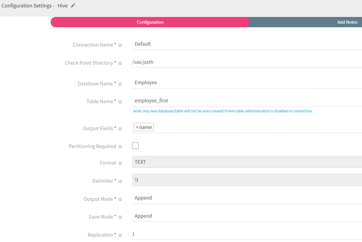Viewport: 362px width, 242px height.
Task: Open the Output Mode dropdown
Action: click(247, 198)
